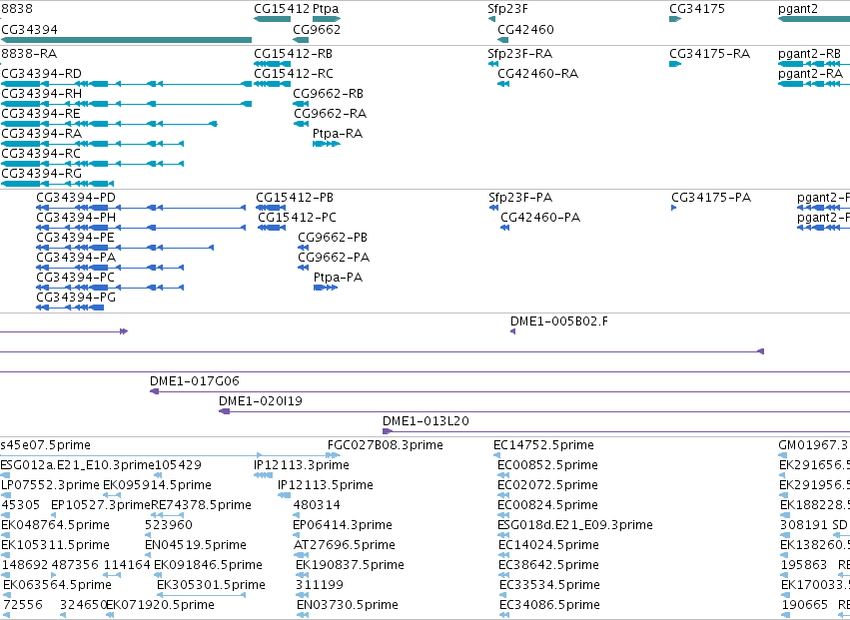Click EST EC14024.5prime label
Screen dimensions: 850x620
pyautogui.click(x=548, y=545)
